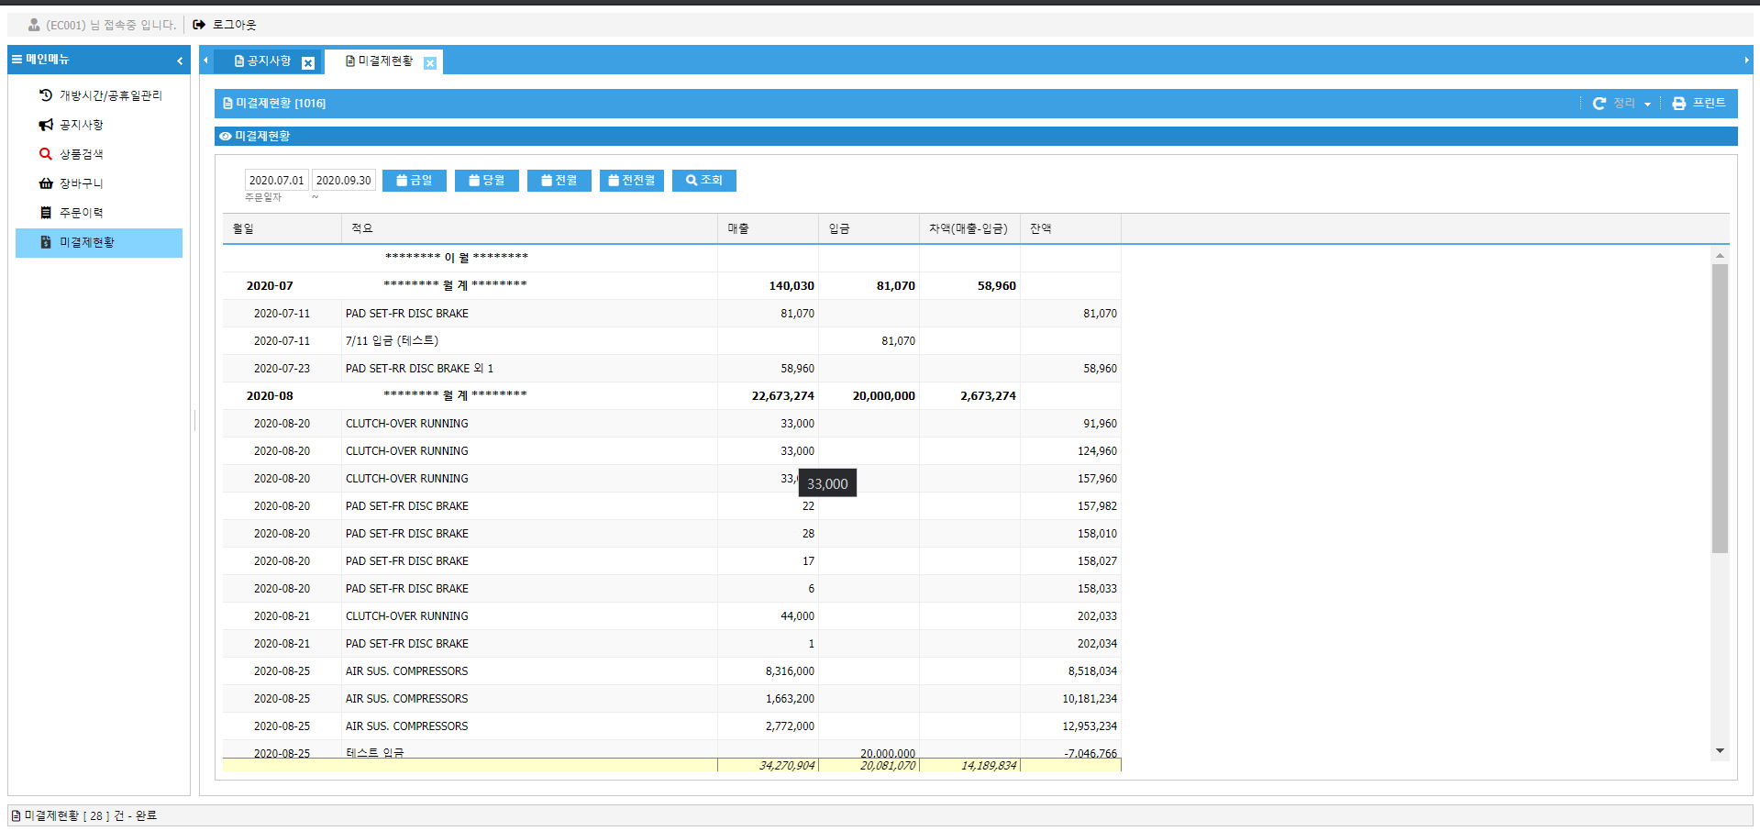Click the 조회 search button
Viewport: 1760px width, 831px height.
(x=704, y=181)
